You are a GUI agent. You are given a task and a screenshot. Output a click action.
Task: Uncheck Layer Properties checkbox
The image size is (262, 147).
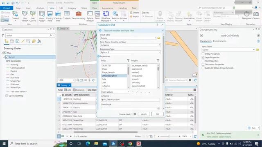(x=203, y=57)
